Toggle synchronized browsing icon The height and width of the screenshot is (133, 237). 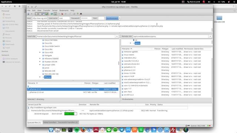78,14
